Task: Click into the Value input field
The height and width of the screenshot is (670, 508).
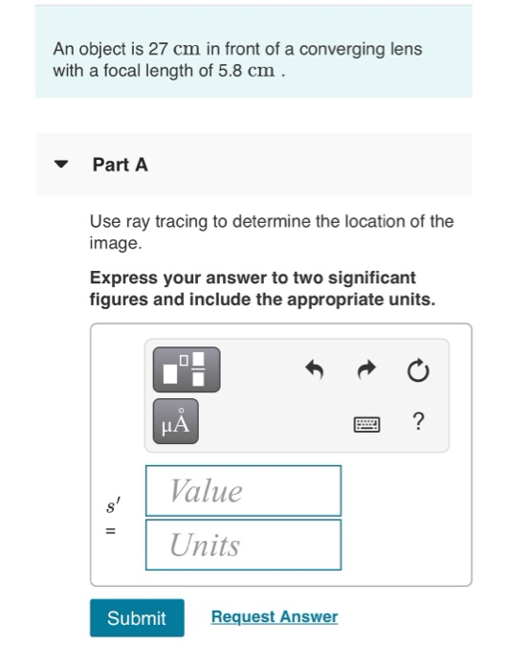Action: [x=244, y=491]
